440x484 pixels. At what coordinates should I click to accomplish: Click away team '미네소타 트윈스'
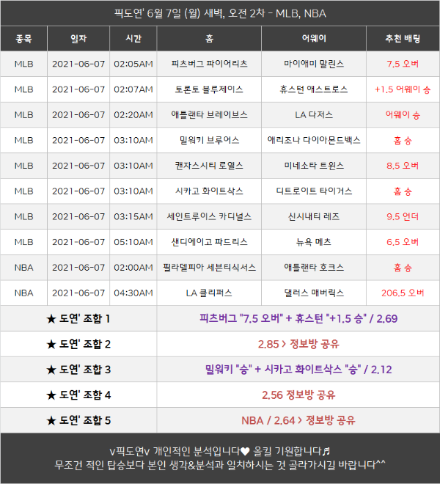[x=314, y=166]
